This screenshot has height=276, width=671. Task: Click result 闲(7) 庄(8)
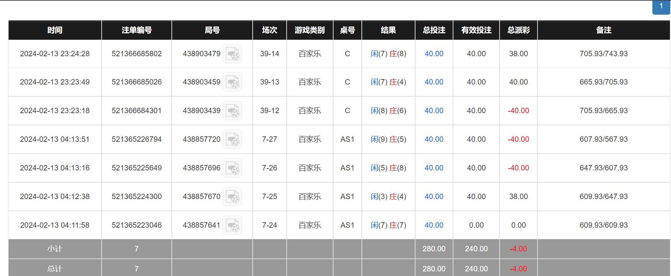[x=388, y=54]
